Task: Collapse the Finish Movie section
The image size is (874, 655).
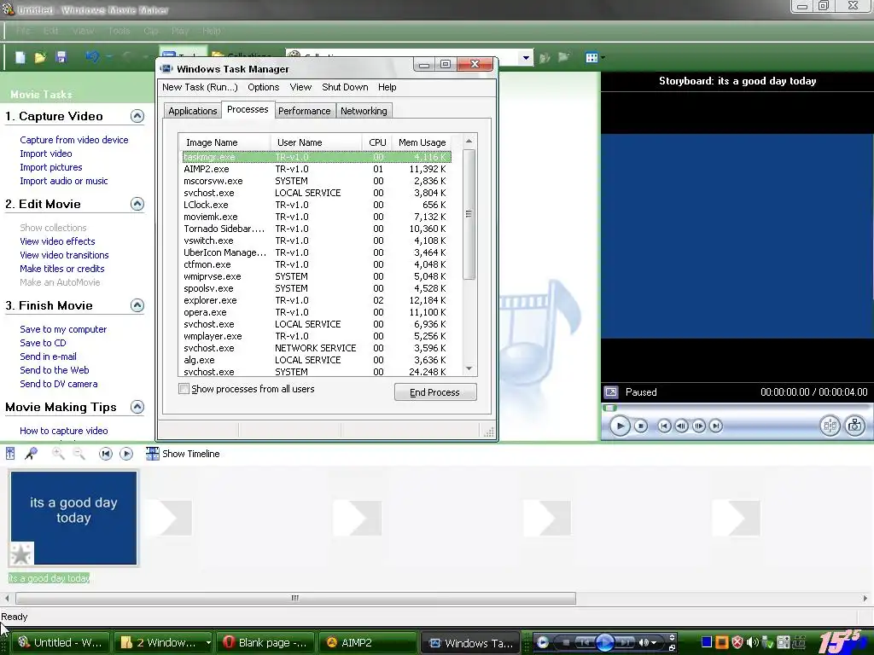Action: [137, 305]
